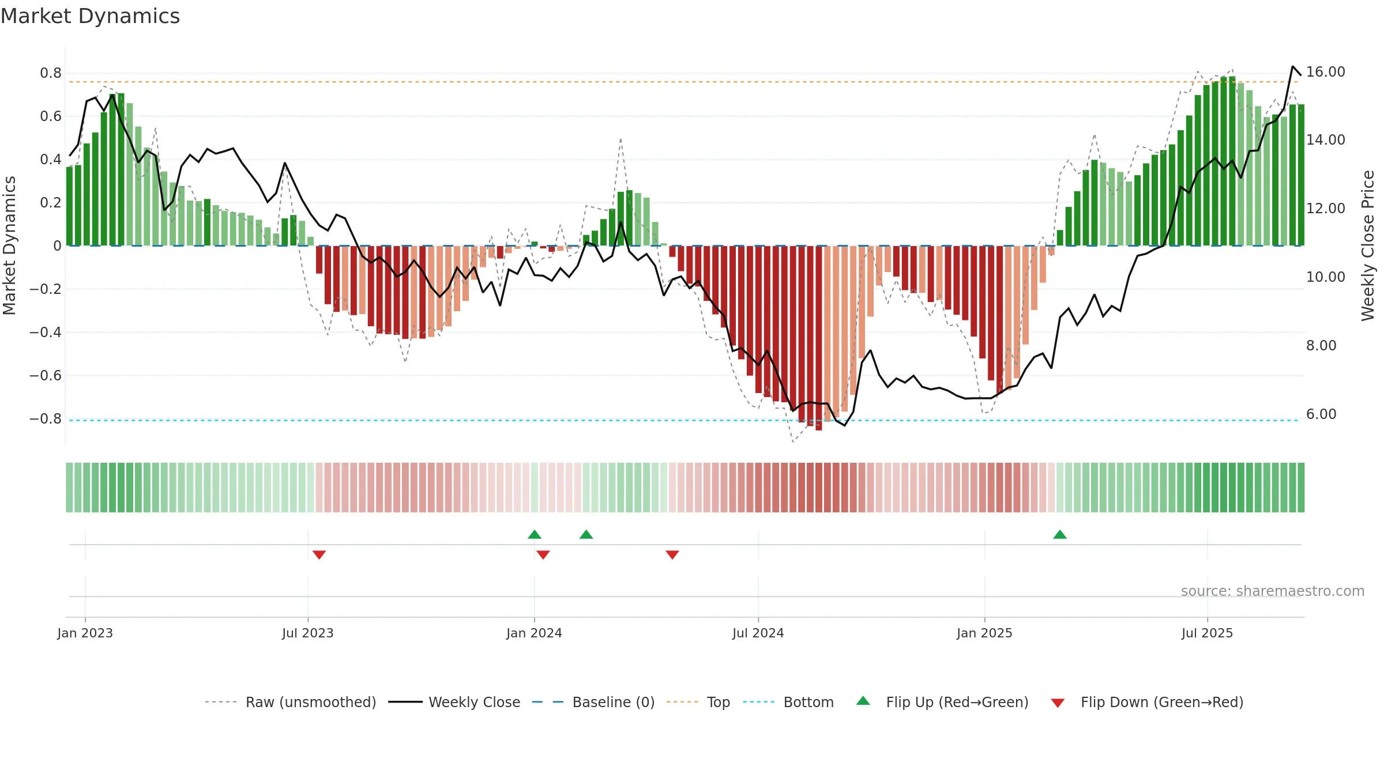Click the Jul 2025 x-axis label
The height and width of the screenshot is (778, 1384).
[x=1208, y=633]
